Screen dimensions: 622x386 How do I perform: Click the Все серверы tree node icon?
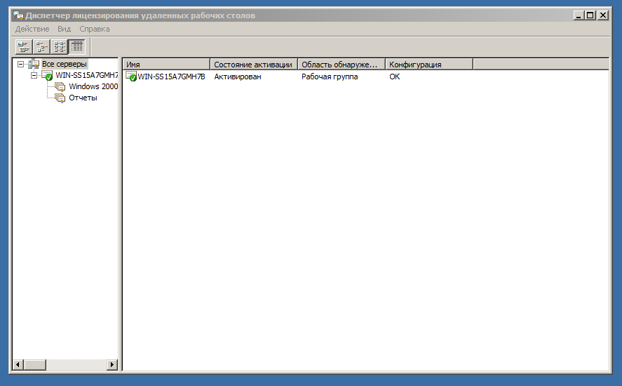(34, 64)
